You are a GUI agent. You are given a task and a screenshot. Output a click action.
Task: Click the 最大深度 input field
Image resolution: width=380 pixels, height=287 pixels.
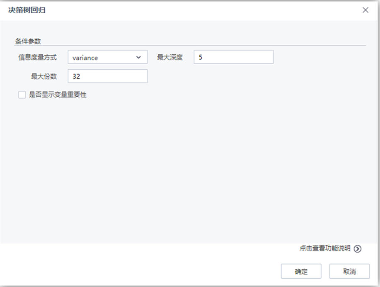click(233, 57)
